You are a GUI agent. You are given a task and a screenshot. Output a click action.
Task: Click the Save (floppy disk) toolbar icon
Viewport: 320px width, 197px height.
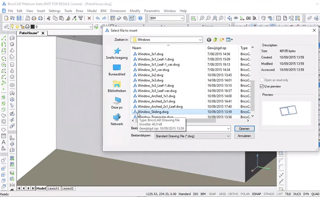(19, 18)
